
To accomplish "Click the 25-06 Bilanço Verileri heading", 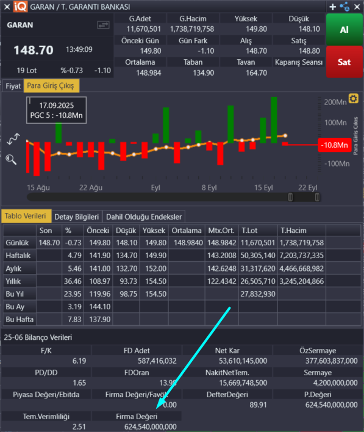I will coord(38,337).
